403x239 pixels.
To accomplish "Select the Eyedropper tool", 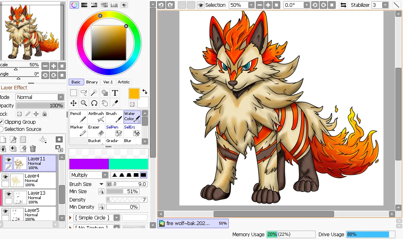I will coord(115,103).
